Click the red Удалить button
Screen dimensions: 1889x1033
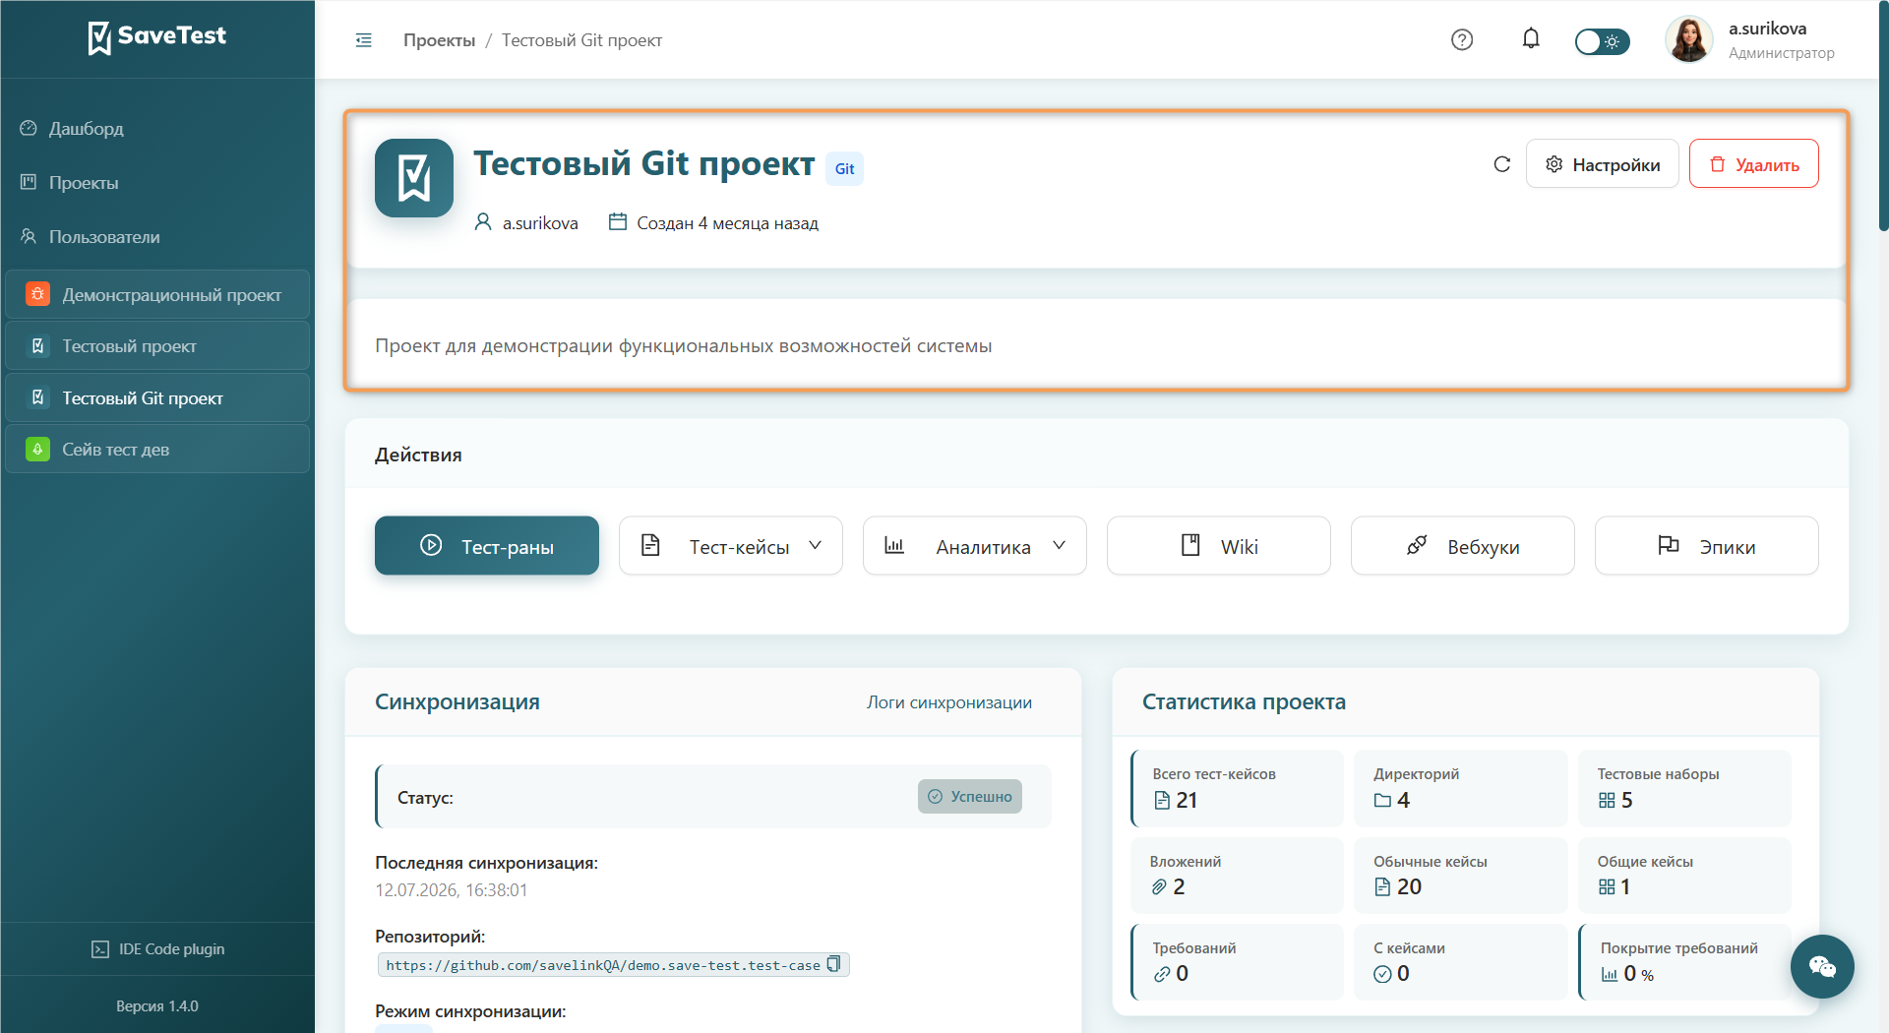tap(1753, 164)
